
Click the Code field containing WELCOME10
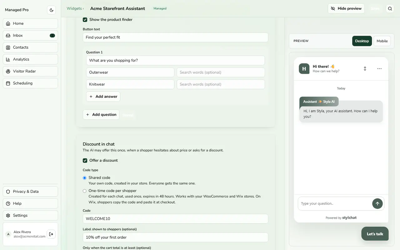click(175, 219)
